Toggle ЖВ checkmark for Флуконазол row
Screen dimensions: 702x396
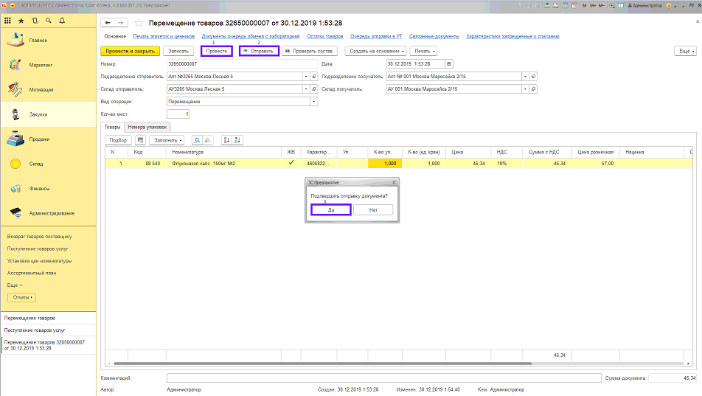pyautogui.click(x=291, y=163)
